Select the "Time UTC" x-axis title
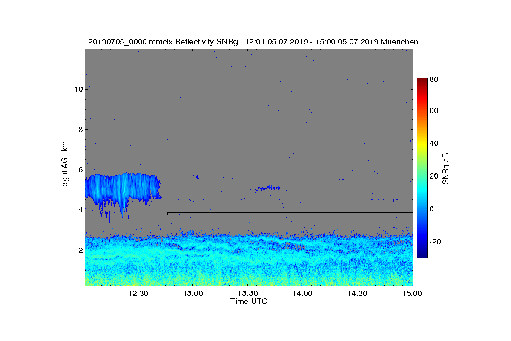 point(249,301)
